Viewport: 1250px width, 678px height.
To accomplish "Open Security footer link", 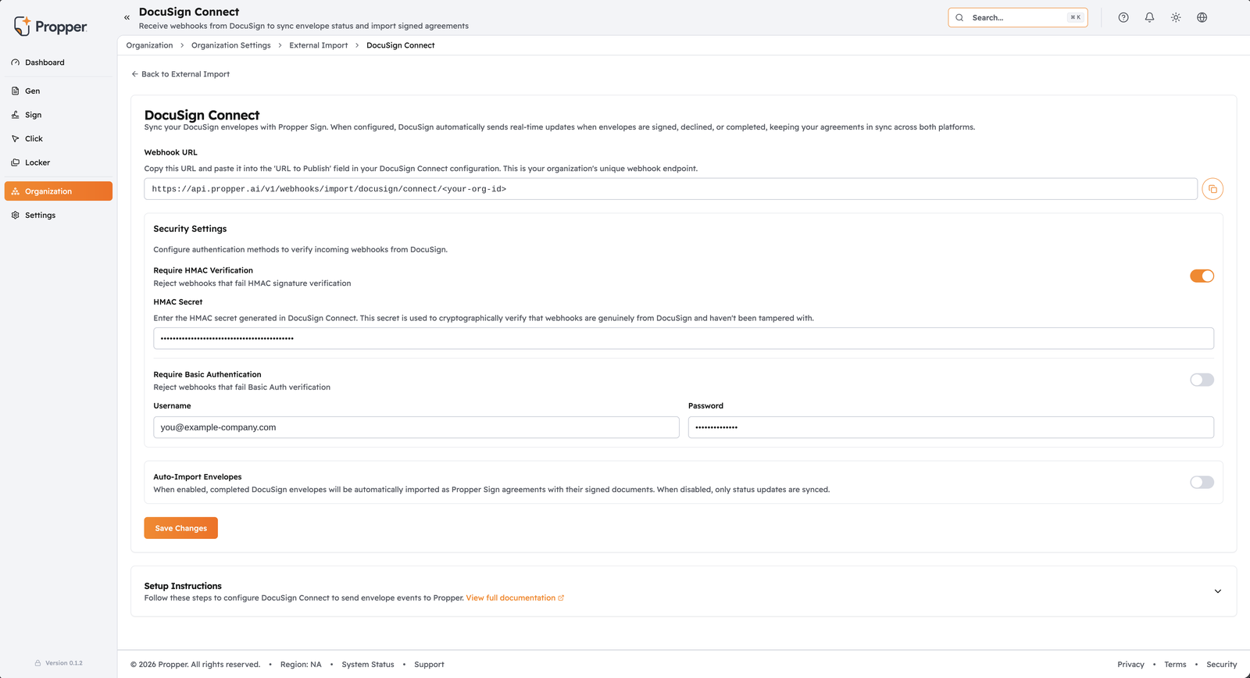I will coord(1222,665).
